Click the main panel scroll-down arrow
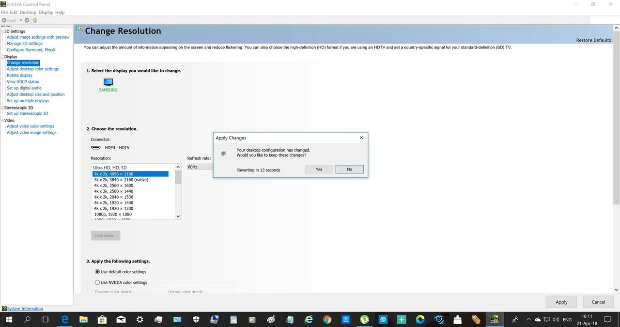The width and height of the screenshot is (620, 327). pyautogui.click(x=616, y=290)
